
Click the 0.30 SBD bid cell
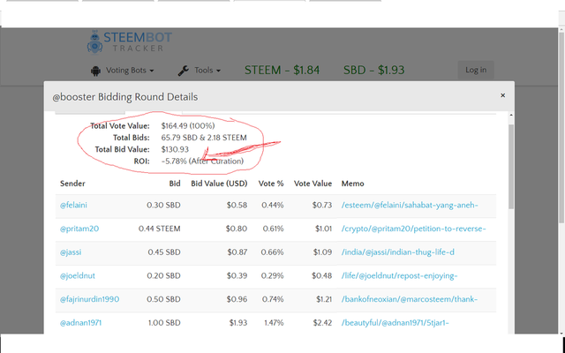163,205
